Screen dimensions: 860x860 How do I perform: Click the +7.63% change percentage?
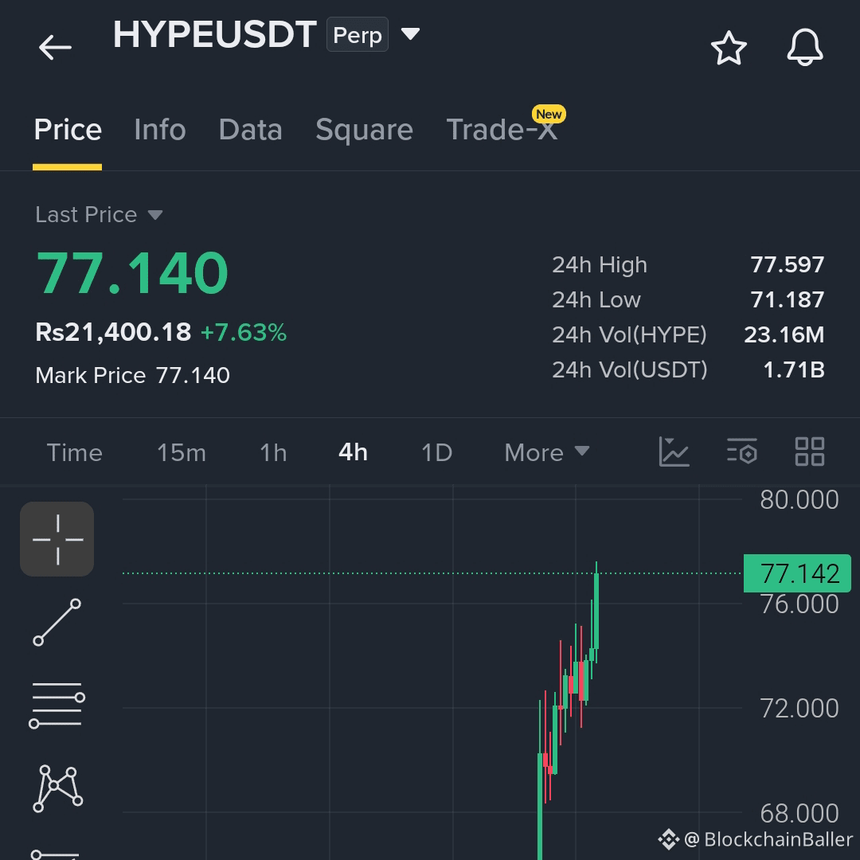[x=244, y=333]
